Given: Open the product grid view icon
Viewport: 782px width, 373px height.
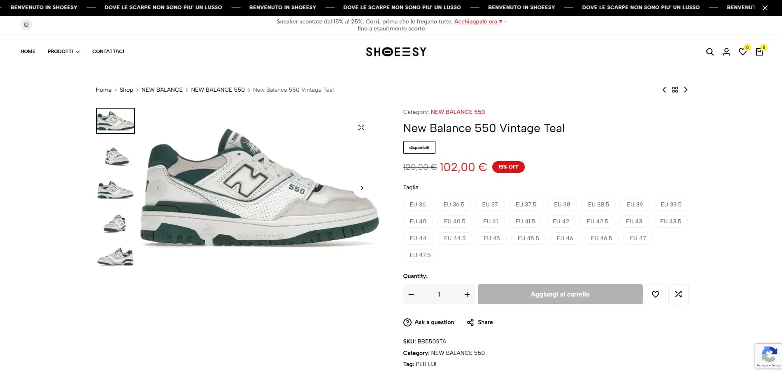Looking at the screenshot, I should pyautogui.click(x=675, y=90).
